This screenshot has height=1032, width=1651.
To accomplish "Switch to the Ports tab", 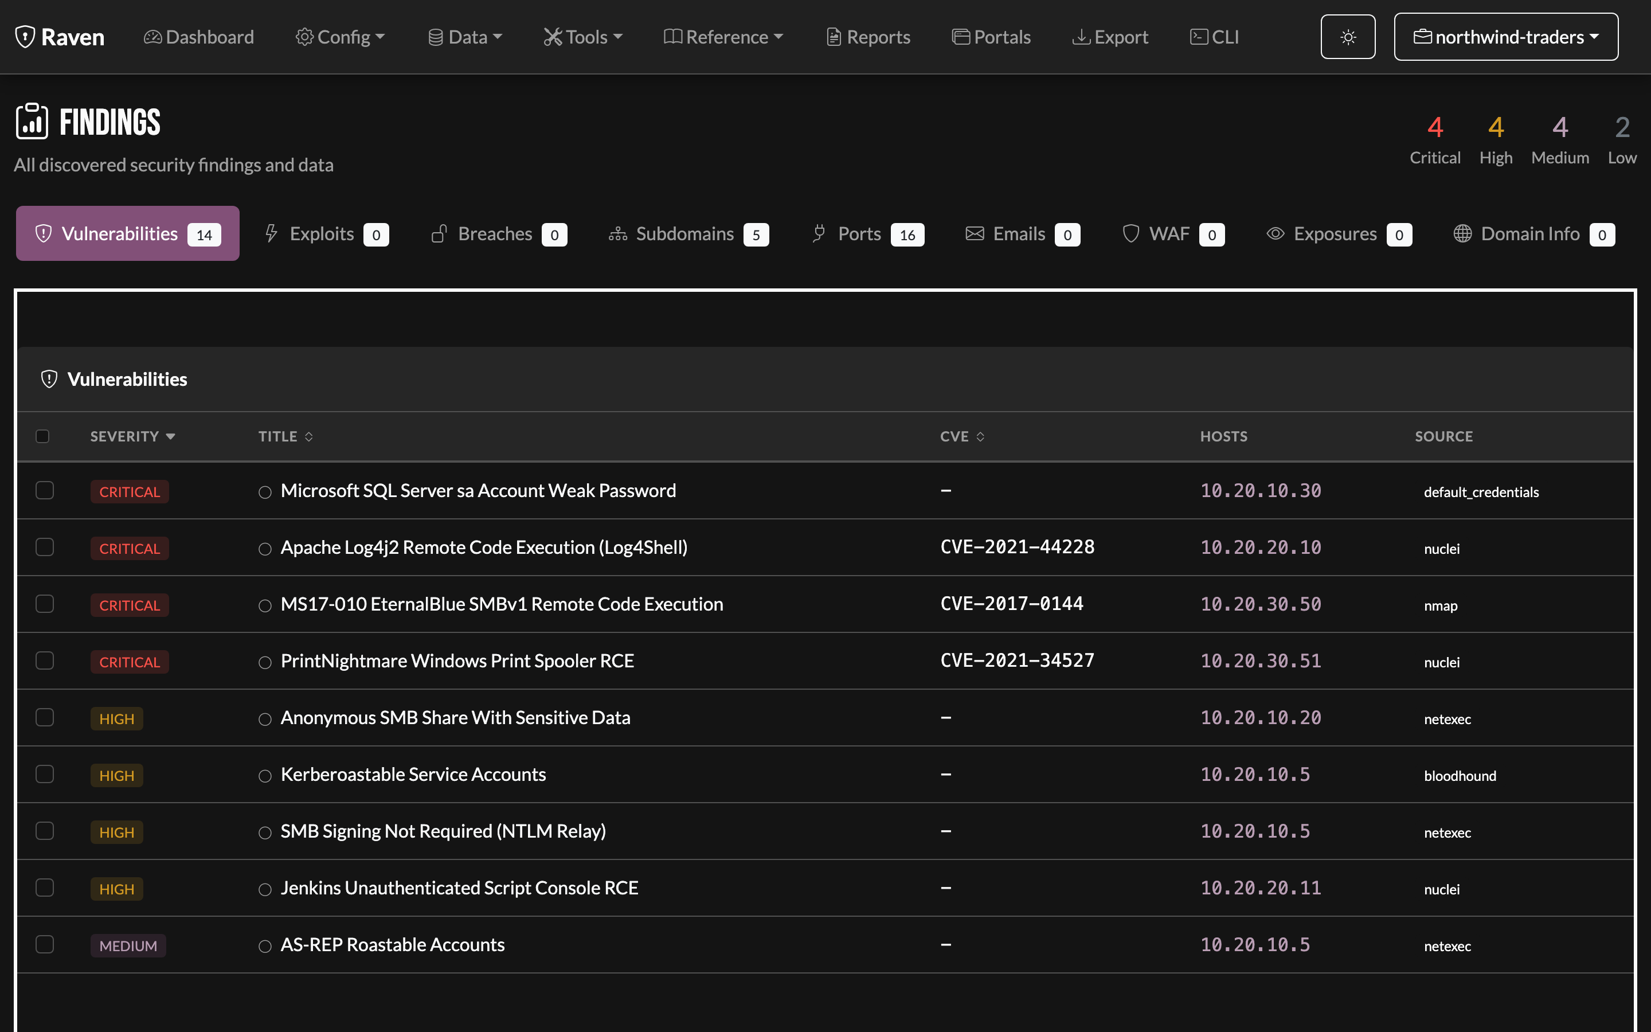I will (x=867, y=234).
